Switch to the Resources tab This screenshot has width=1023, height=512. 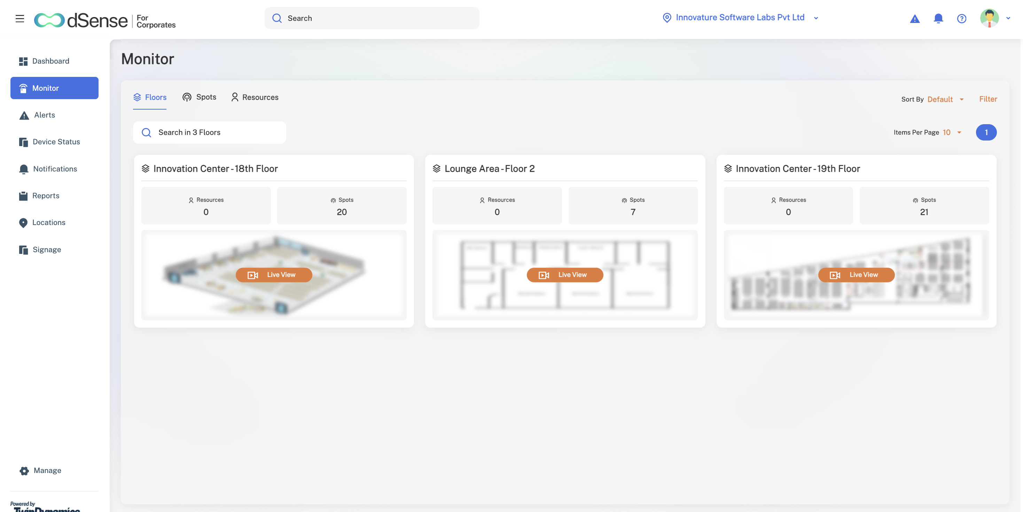tap(255, 97)
